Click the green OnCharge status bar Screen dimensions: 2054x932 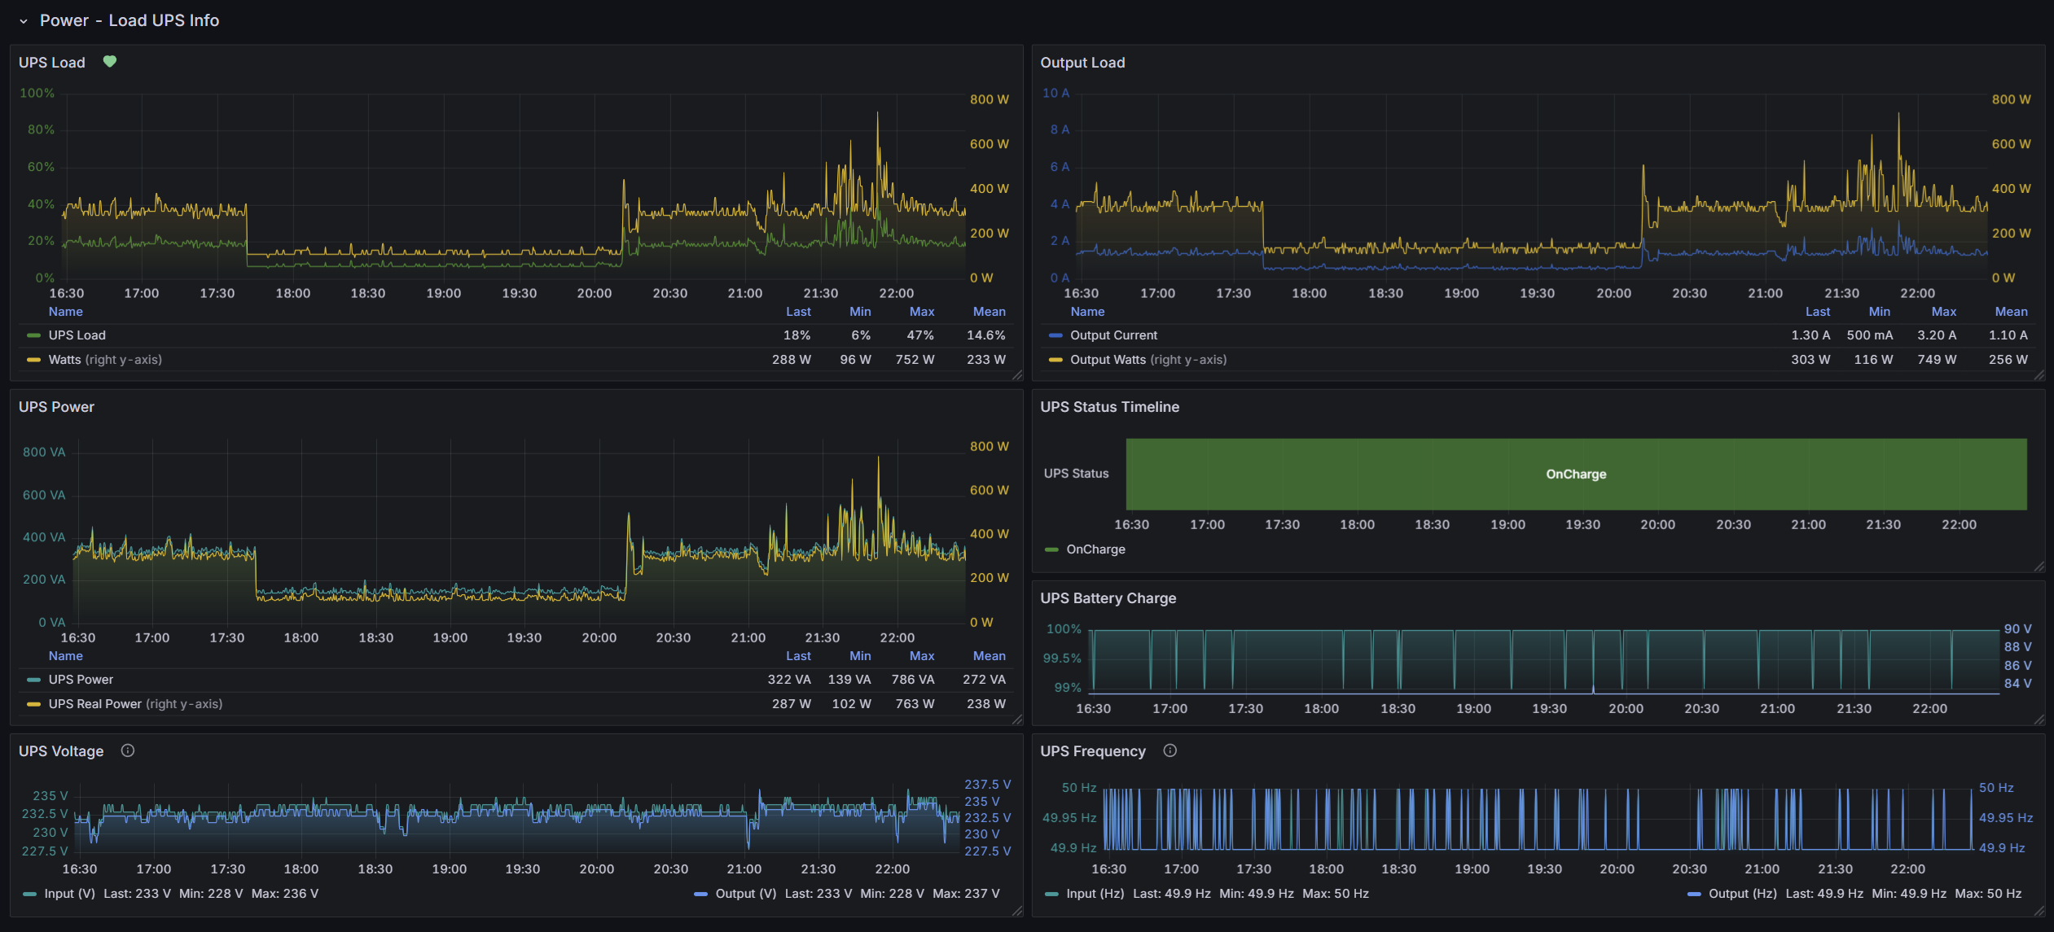click(x=1575, y=475)
